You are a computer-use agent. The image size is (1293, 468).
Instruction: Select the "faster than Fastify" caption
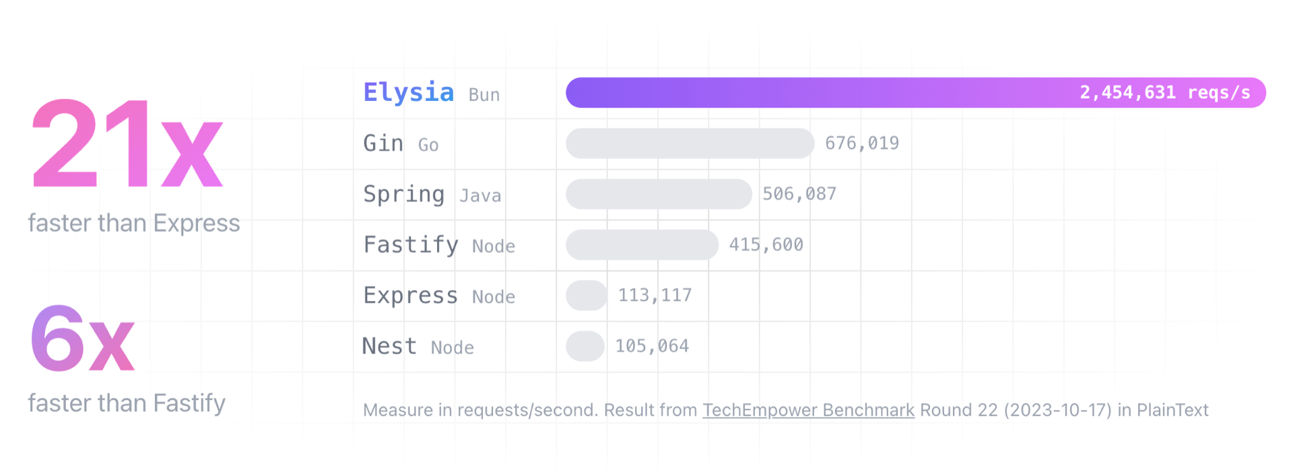point(127,403)
